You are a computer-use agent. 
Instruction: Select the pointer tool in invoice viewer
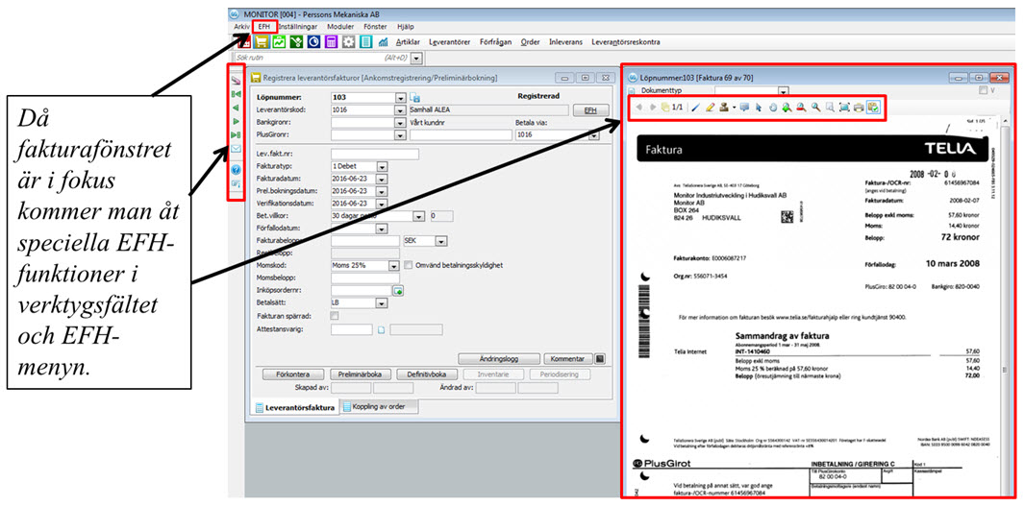point(759,108)
